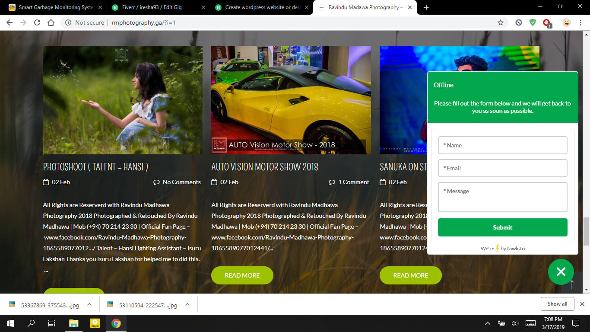Open the yellow sports car thumbnail
This screenshot has width=590, height=332.
(x=291, y=100)
